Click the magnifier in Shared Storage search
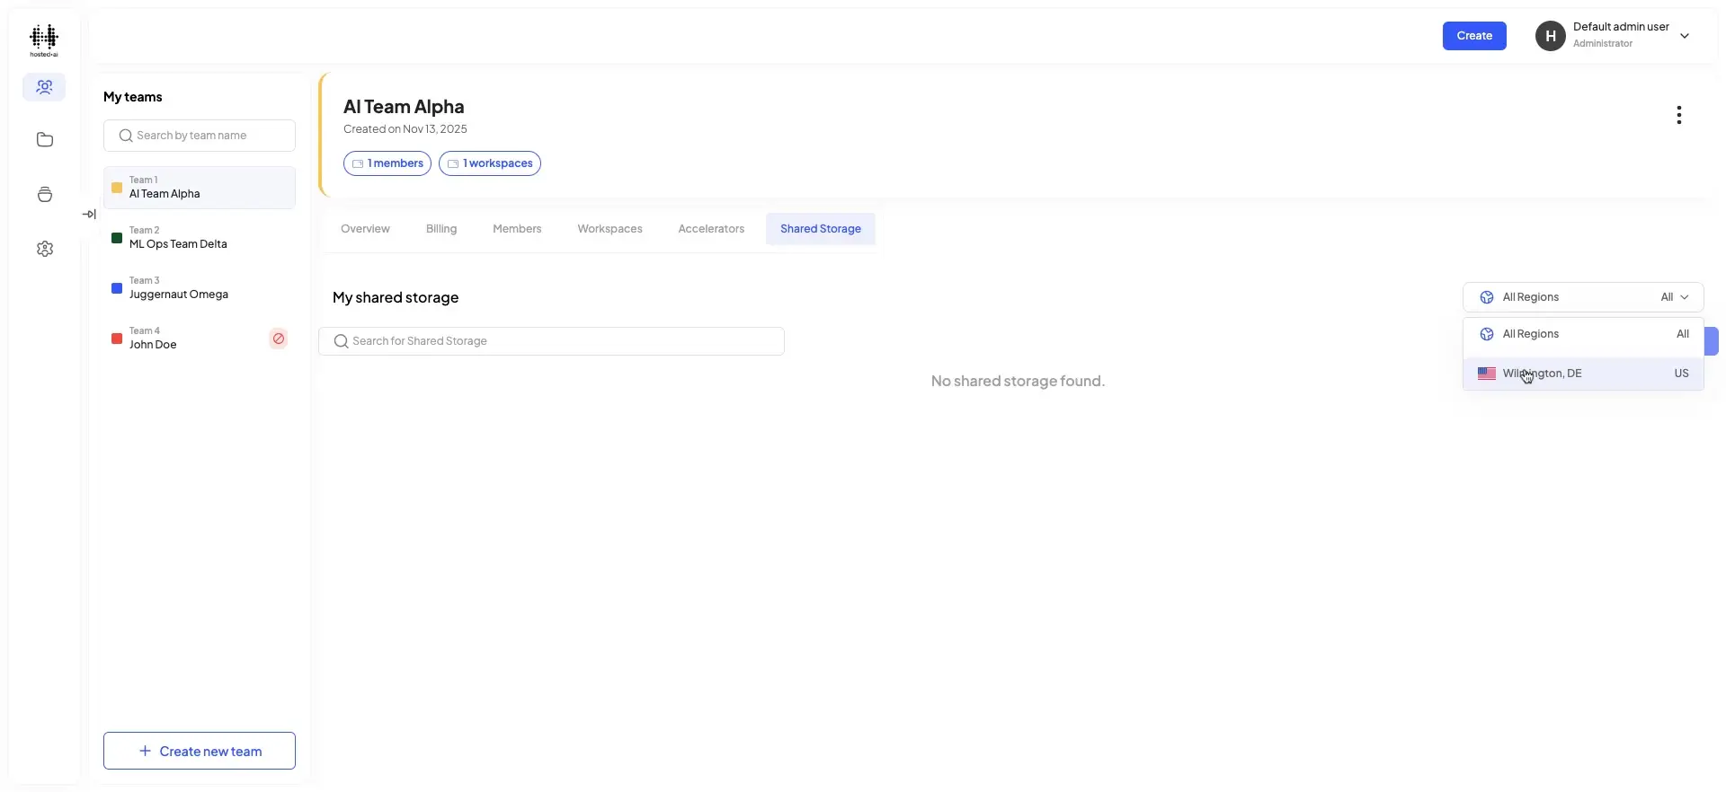 341,341
